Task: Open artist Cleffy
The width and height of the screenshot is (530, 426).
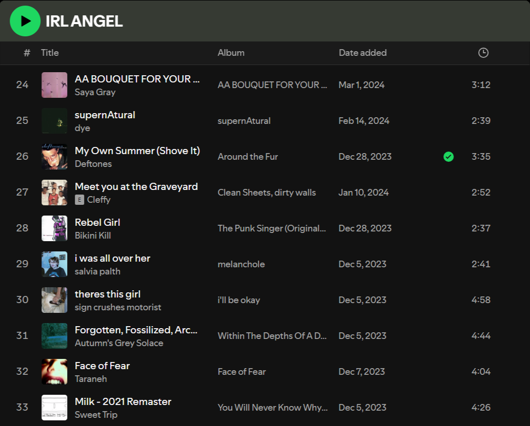Action: (x=99, y=200)
